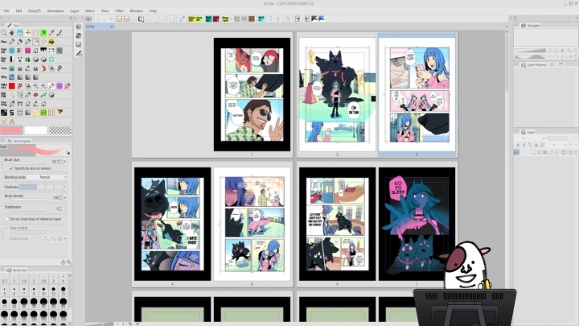Select the green Auto select wand tool

(43, 33)
